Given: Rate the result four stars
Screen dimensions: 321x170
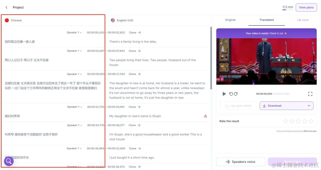Looking at the screenshot, I should tap(305, 121).
